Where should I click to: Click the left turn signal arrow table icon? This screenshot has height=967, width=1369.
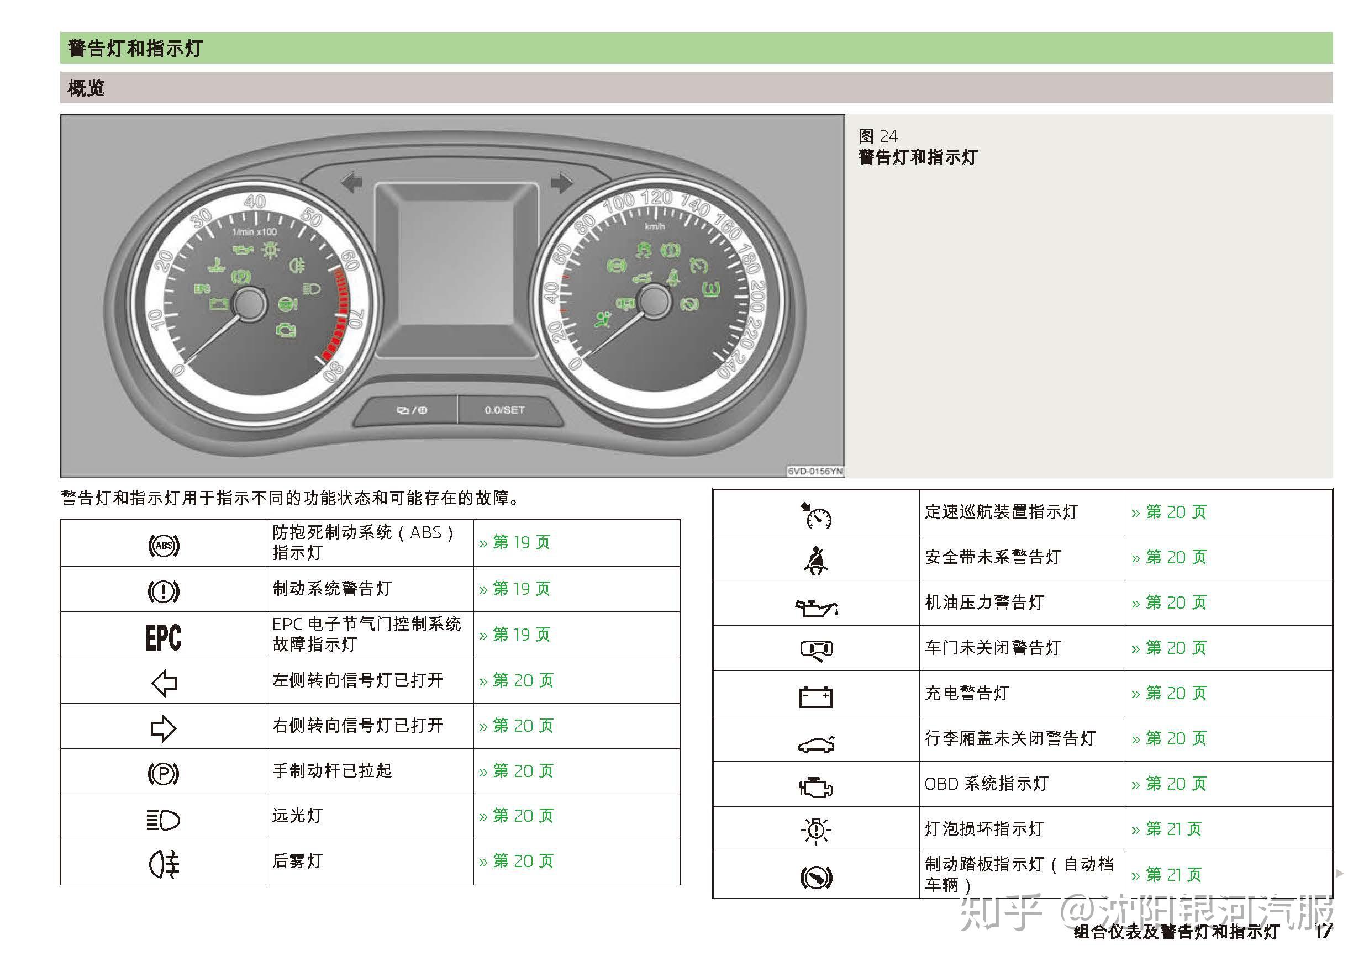pos(164,683)
